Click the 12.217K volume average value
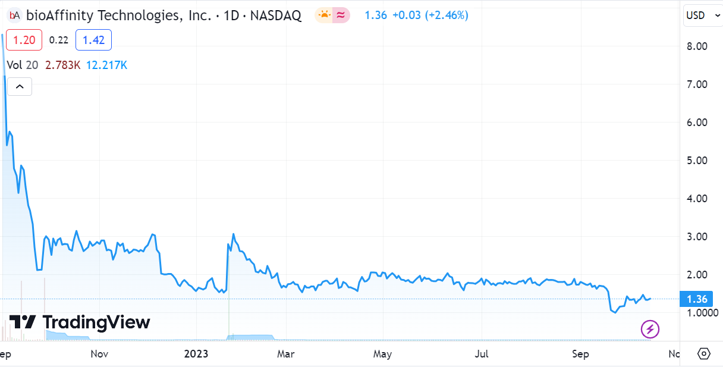Screen dimensions: 723x370 pos(106,65)
